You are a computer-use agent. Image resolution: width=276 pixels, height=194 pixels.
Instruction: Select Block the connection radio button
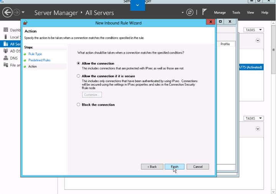click(78, 105)
